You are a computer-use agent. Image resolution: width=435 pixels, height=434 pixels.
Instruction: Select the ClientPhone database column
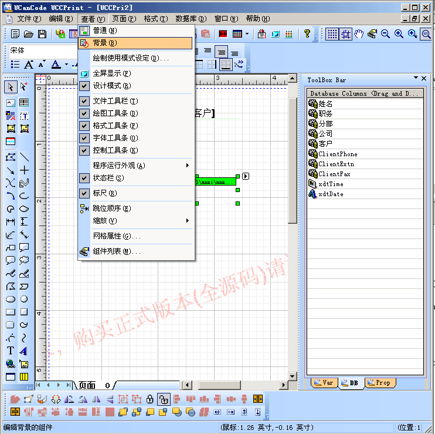click(337, 154)
